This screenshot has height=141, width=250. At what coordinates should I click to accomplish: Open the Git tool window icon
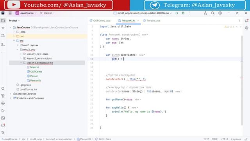(x=3, y=133)
